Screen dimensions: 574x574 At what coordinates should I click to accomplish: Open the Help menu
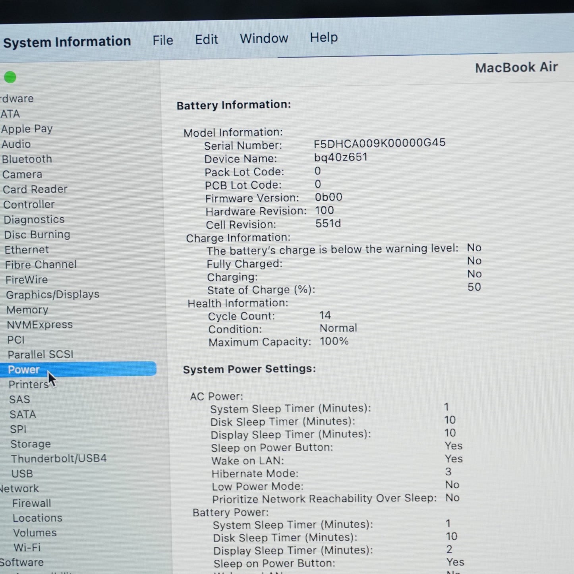point(324,38)
